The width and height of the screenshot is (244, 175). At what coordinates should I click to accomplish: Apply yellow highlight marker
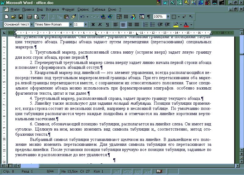tap(176, 25)
